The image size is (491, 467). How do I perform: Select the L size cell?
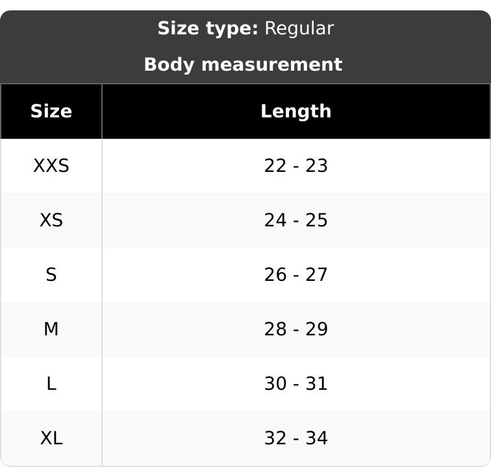pyautogui.click(x=51, y=383)
